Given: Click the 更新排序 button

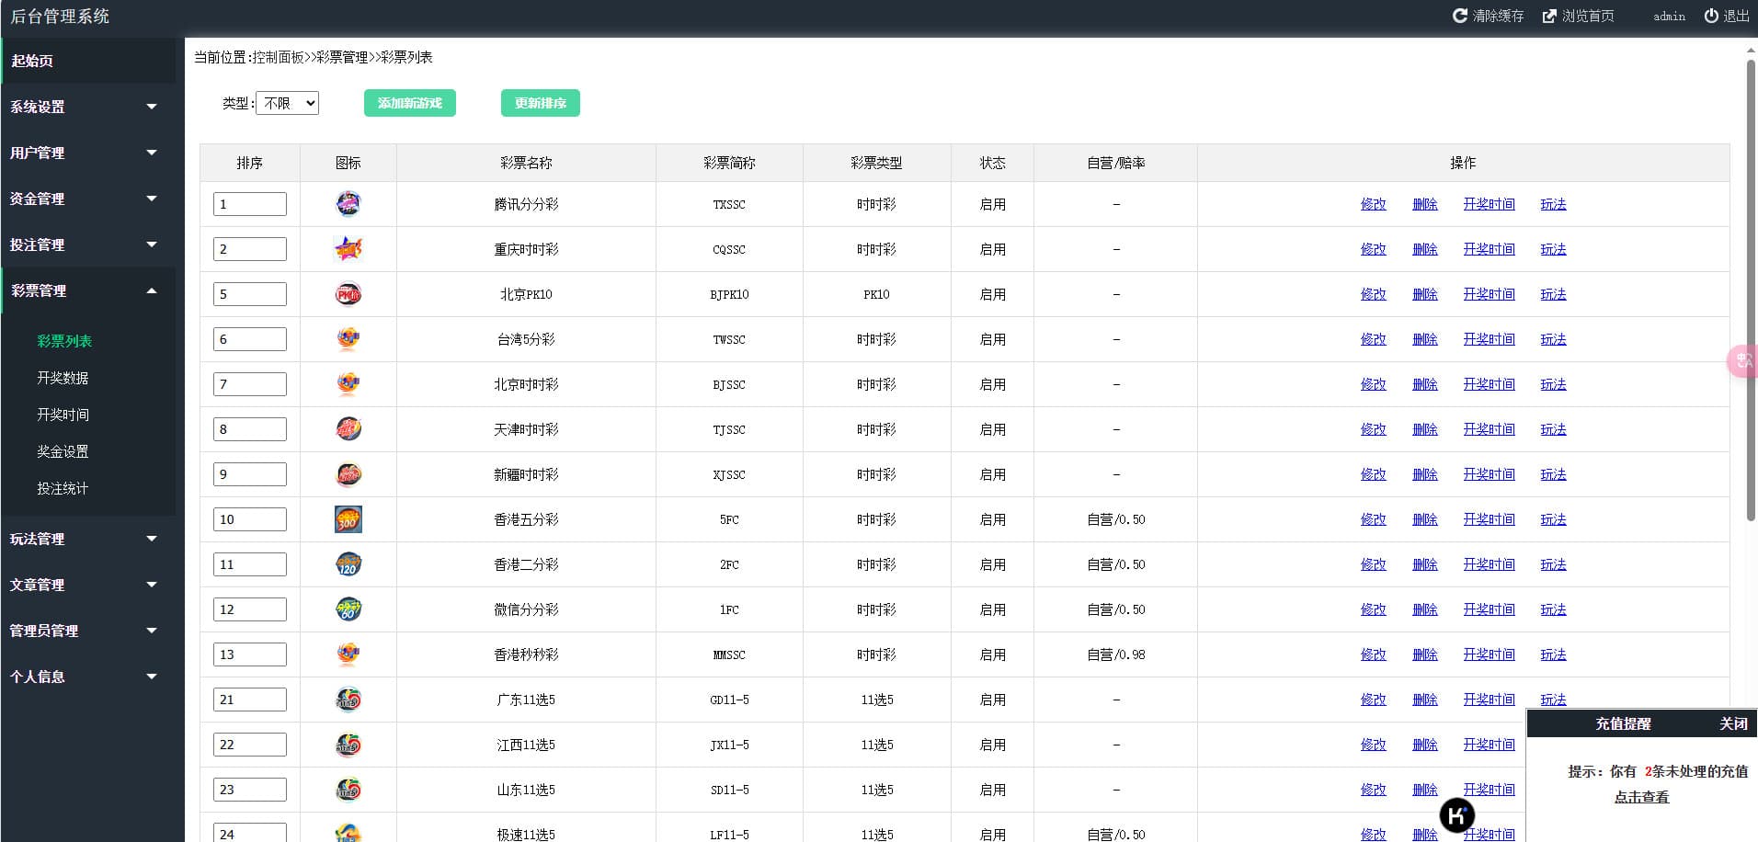Looking at the screenshot, I should [540, 103].
